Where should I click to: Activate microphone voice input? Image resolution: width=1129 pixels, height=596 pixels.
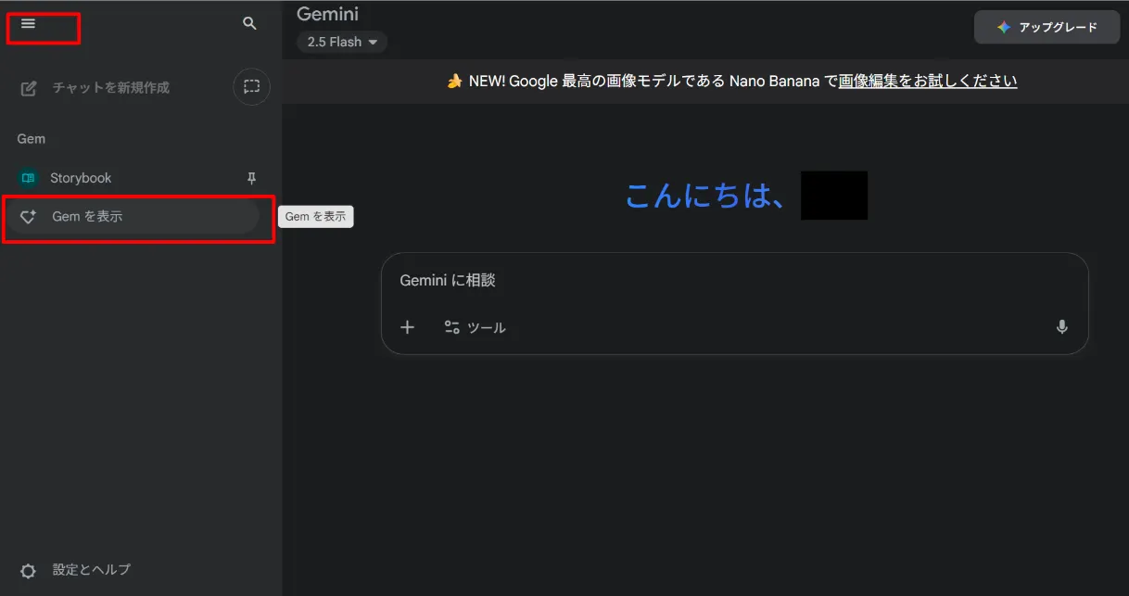[1061, 327]
